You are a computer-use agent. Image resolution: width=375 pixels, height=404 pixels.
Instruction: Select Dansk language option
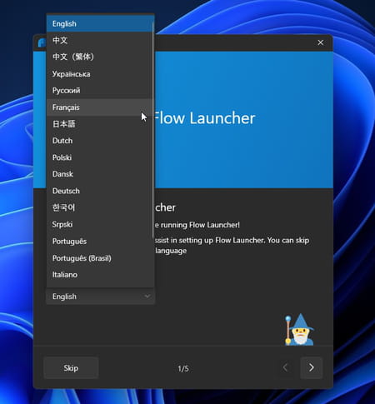pos(99,174)
